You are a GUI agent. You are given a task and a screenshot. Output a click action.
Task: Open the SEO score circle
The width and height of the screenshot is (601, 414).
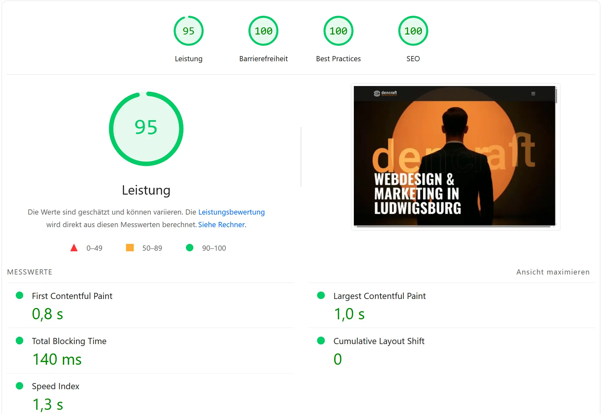coord(413,31)
